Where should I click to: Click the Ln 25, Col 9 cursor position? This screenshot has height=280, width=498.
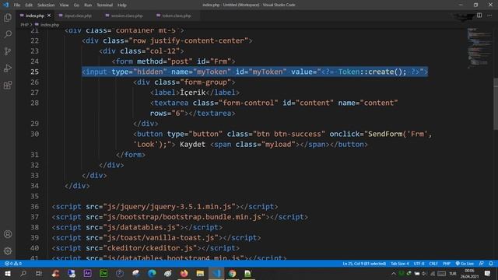(x=364, y=264)
